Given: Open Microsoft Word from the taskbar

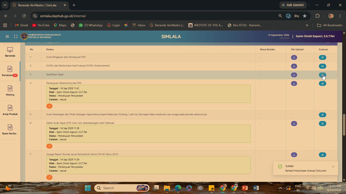Looking at the screenshot, I should 256,188.
